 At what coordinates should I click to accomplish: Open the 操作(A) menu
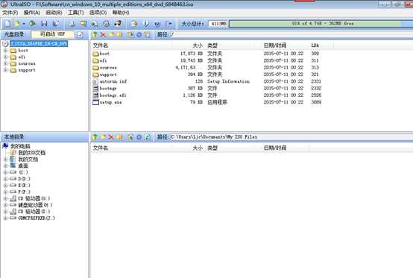[x=32, y=13]
